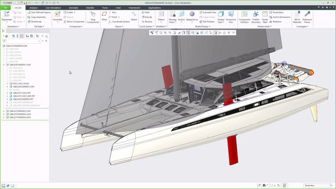
Task: Toggle the Exploded View
Action: pos(208,13)
